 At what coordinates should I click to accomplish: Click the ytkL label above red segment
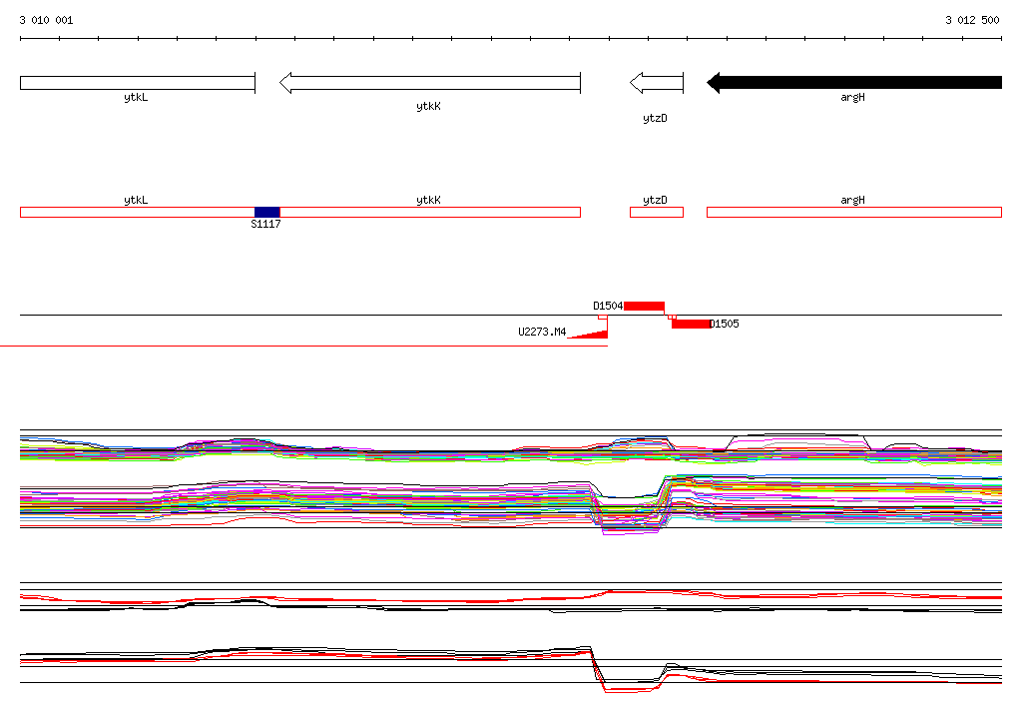136,201
